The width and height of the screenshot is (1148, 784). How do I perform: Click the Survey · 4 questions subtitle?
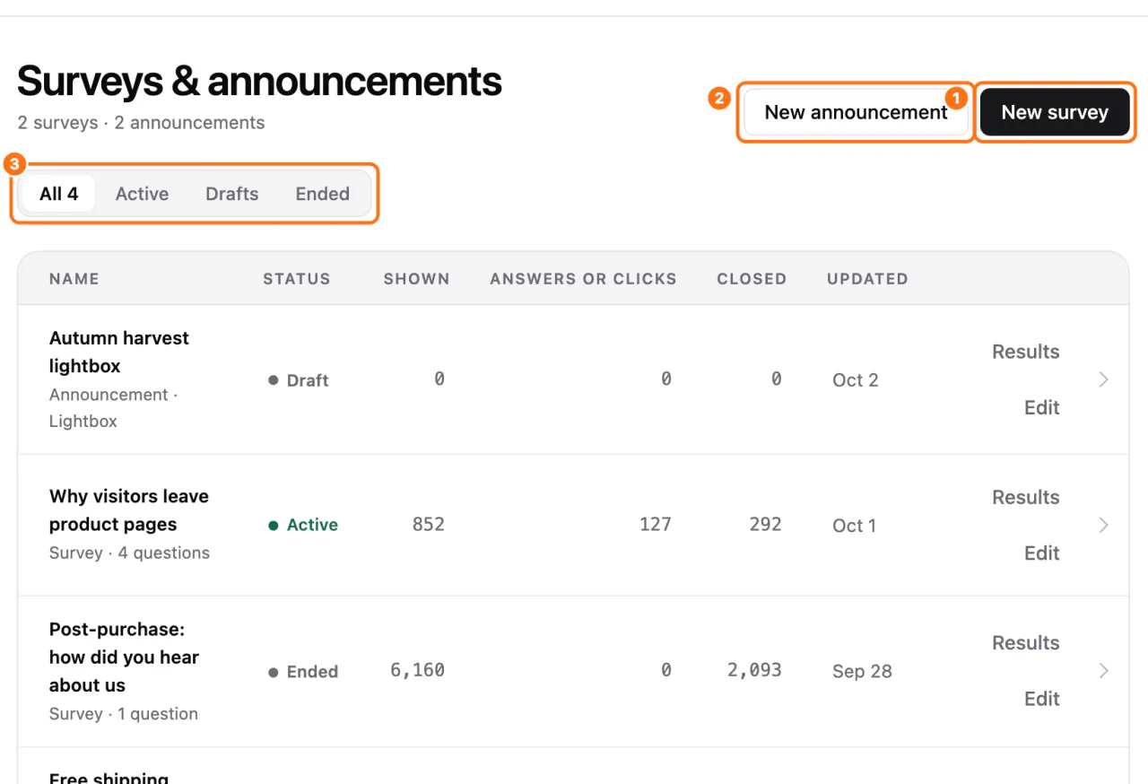click(x=129, y=553)
